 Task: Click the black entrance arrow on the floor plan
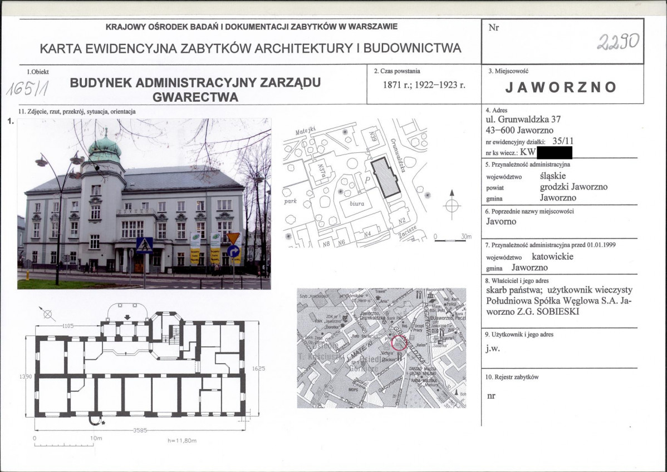tap(127, 317)
